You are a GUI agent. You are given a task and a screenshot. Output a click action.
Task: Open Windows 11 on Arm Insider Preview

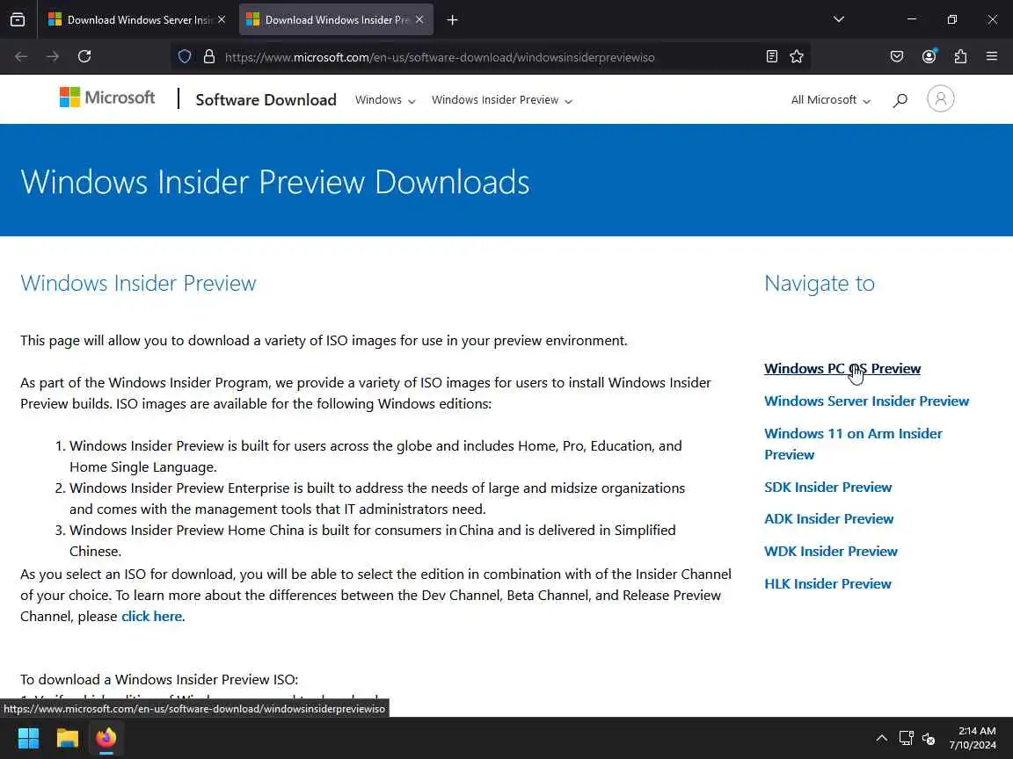(853, 444)
